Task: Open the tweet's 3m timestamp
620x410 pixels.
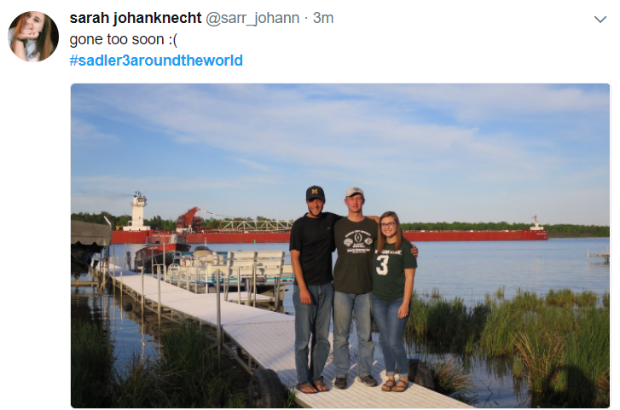Action: pos(323,18)
